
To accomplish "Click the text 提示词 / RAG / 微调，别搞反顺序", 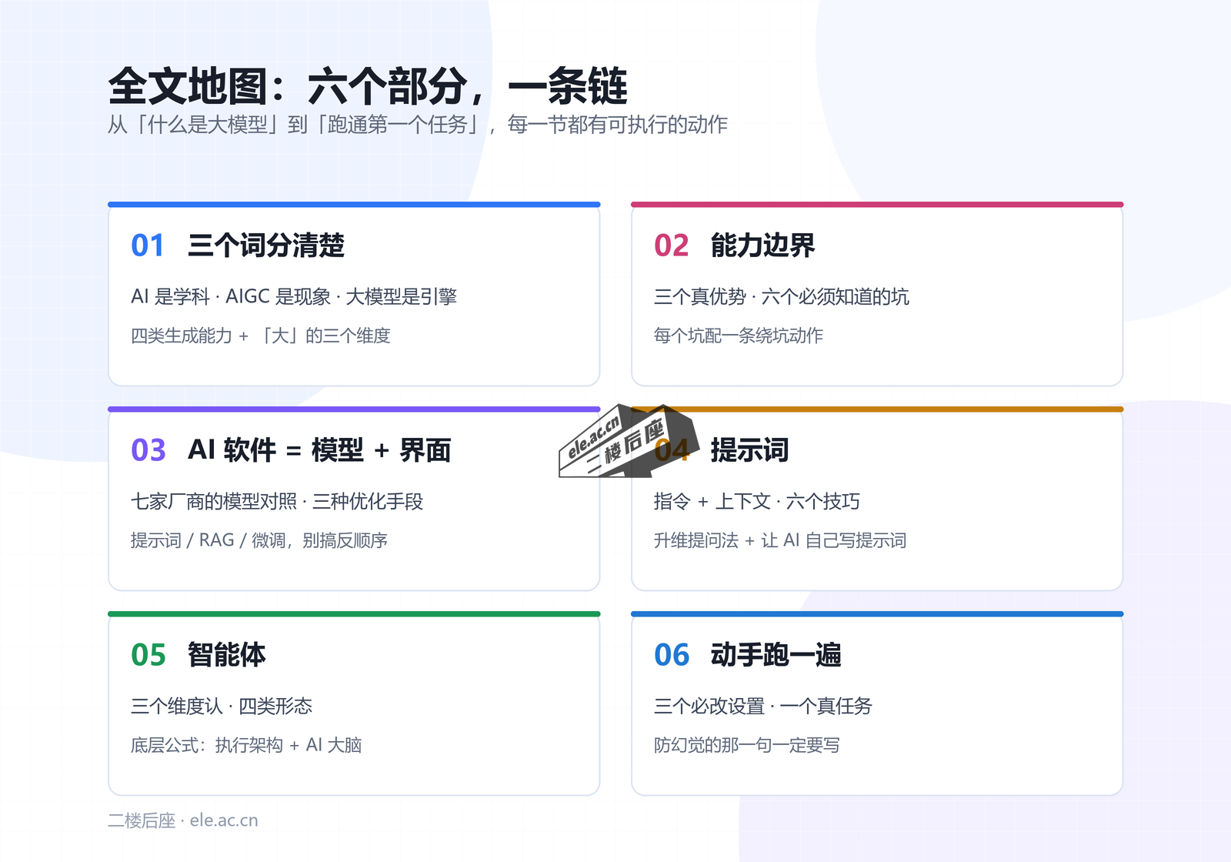I will point(259,540).
